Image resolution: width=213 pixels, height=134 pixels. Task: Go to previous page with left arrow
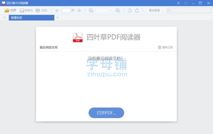[57, 11]
